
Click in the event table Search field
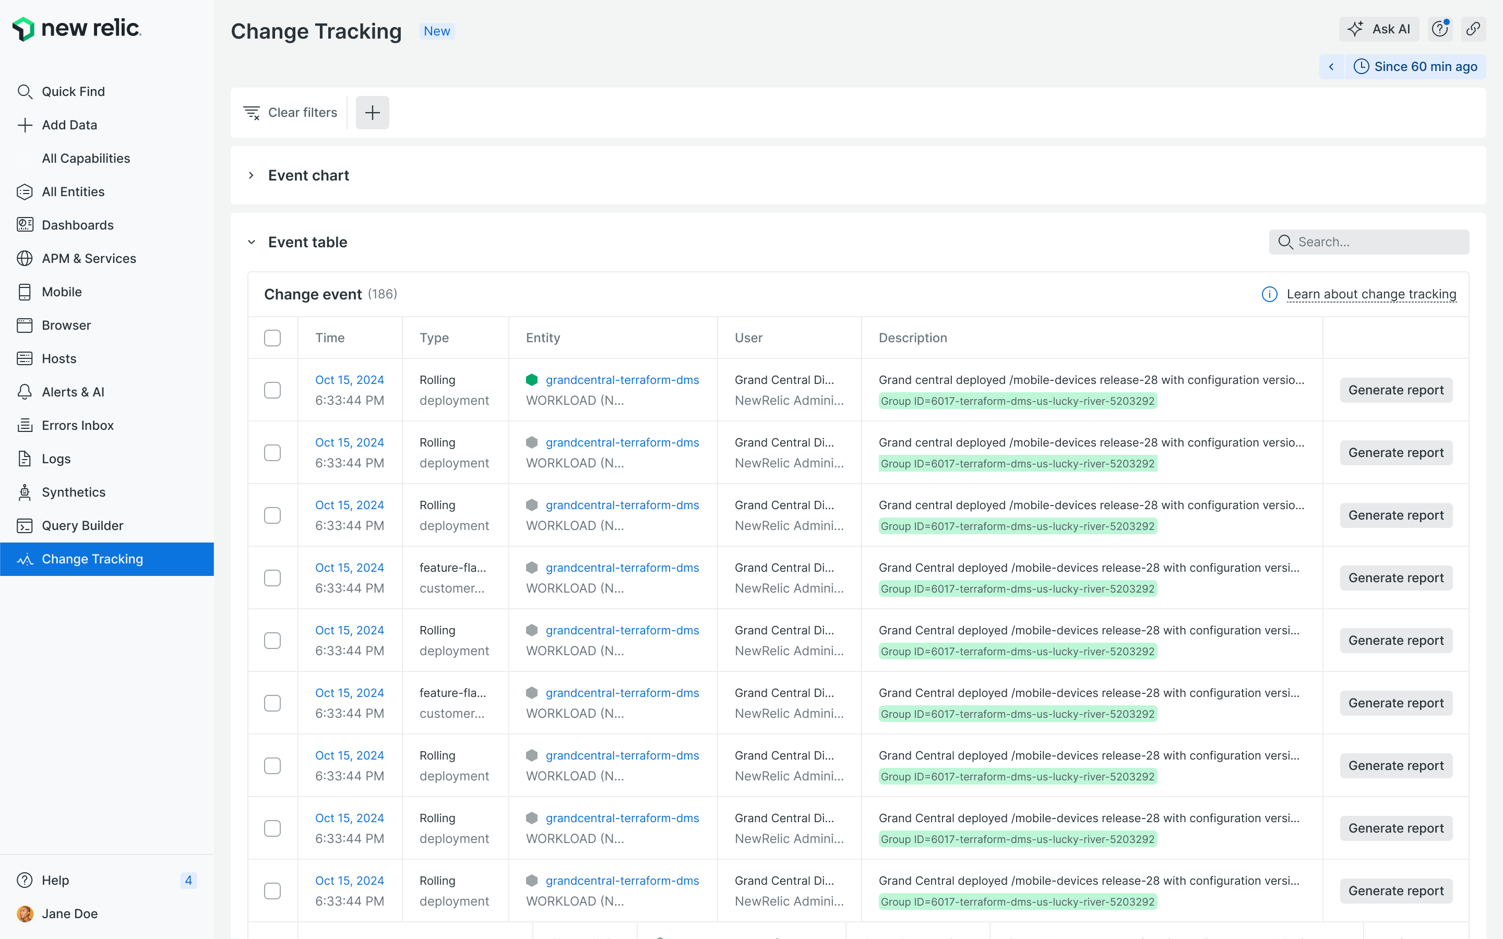[x=1369, y=242]
